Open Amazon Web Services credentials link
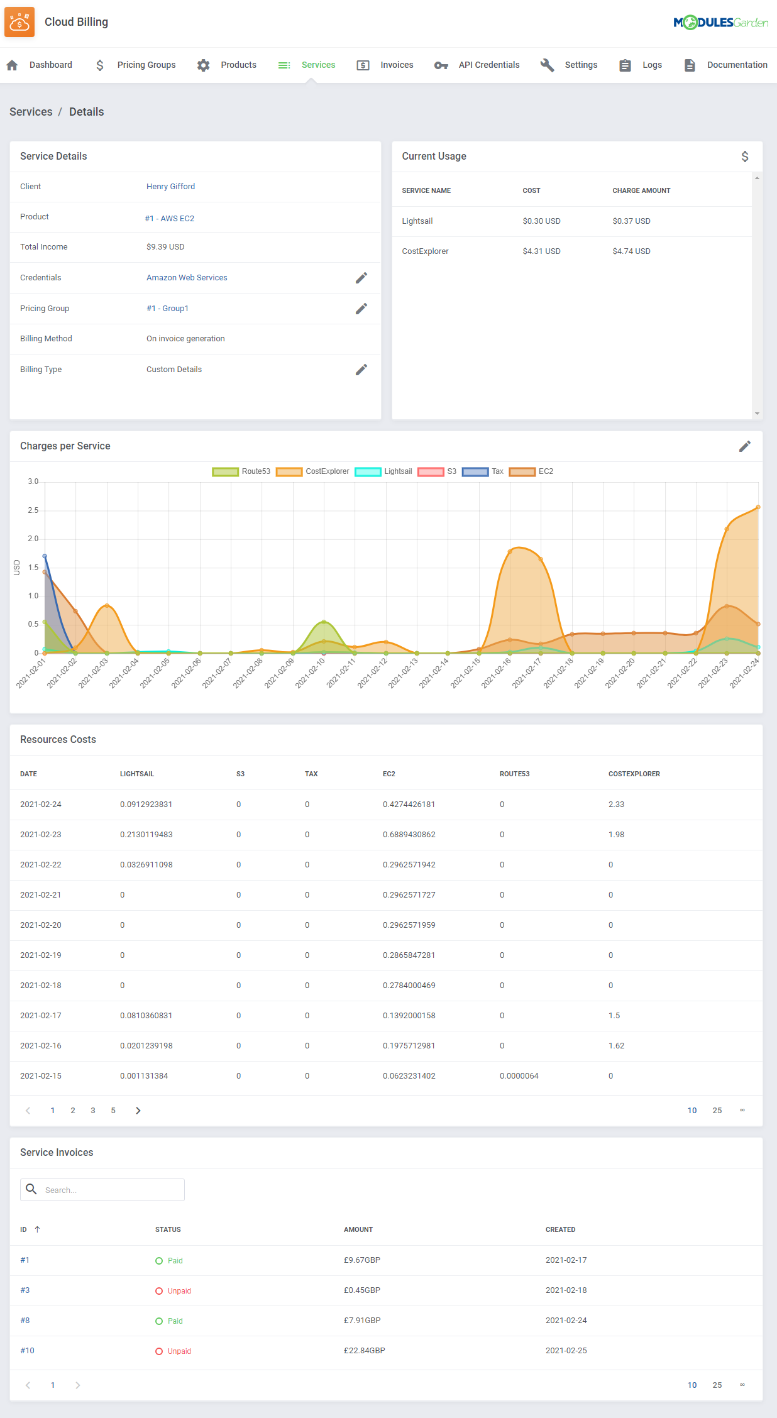The width and height of the screenshot is (777, 1418). pyautogui.click(x=187, y=278)
